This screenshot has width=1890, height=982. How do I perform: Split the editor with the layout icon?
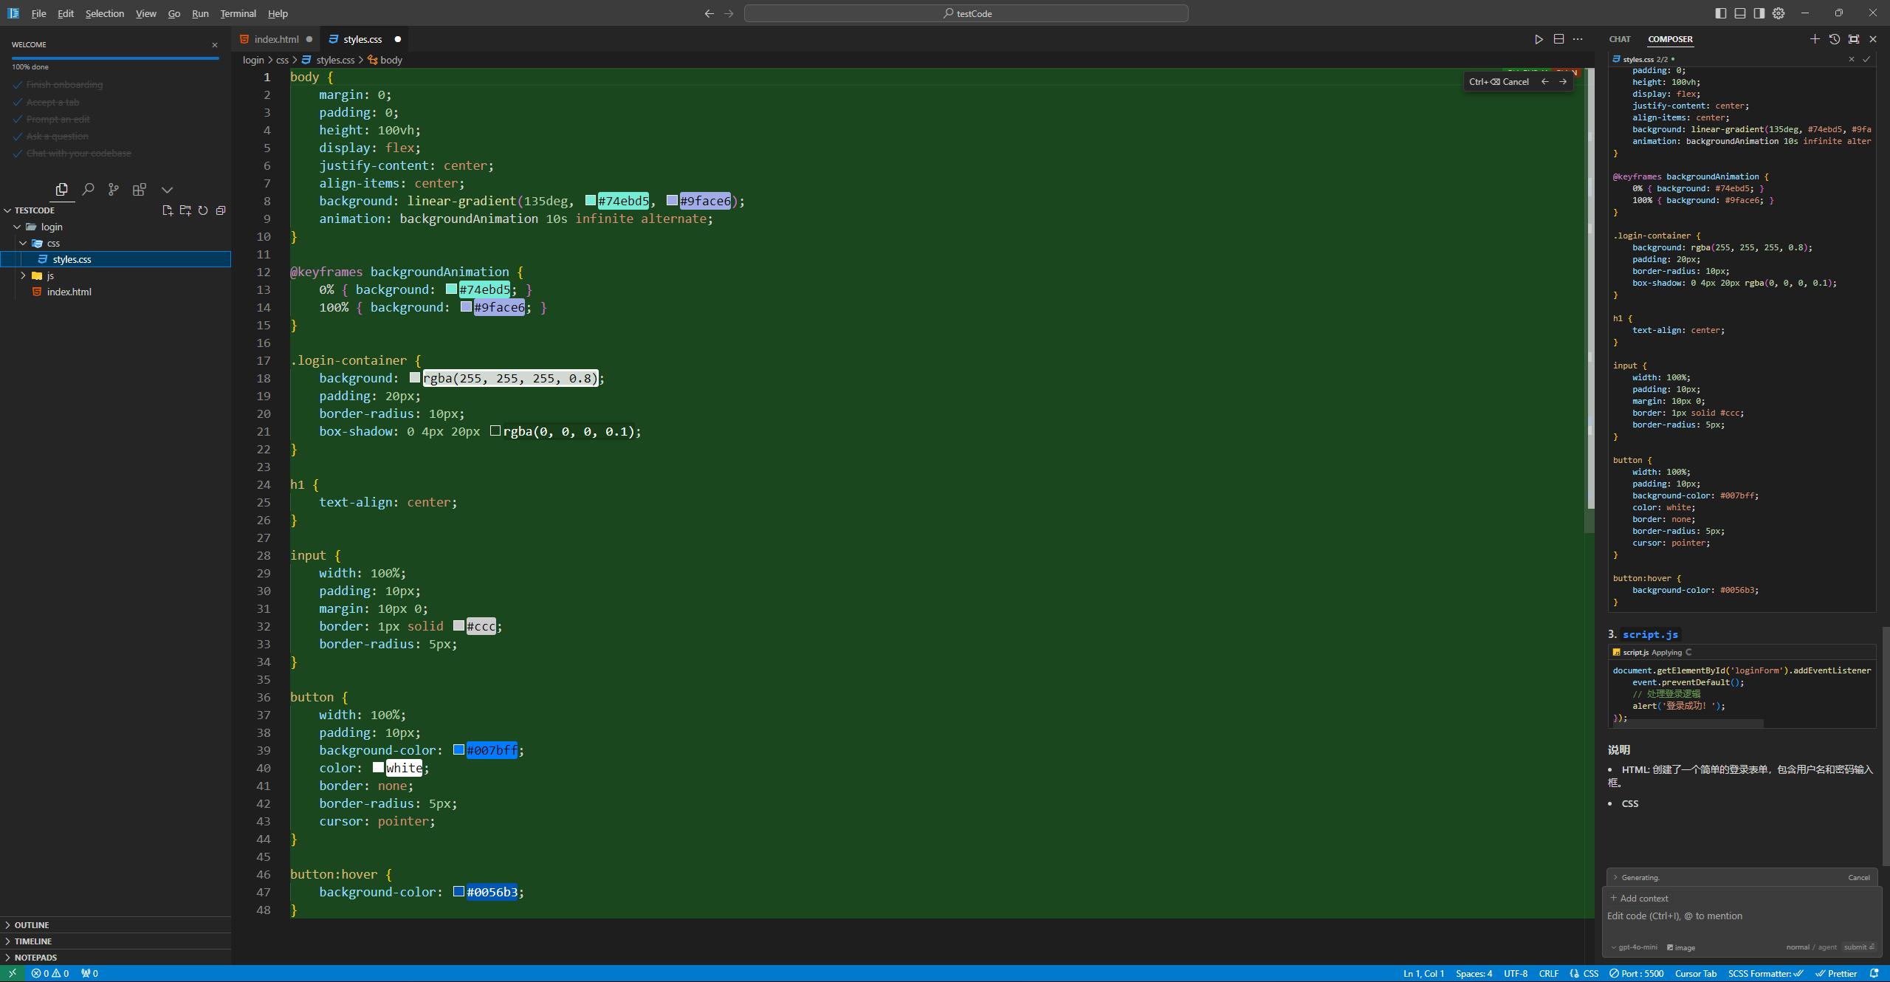(1559, 39)
